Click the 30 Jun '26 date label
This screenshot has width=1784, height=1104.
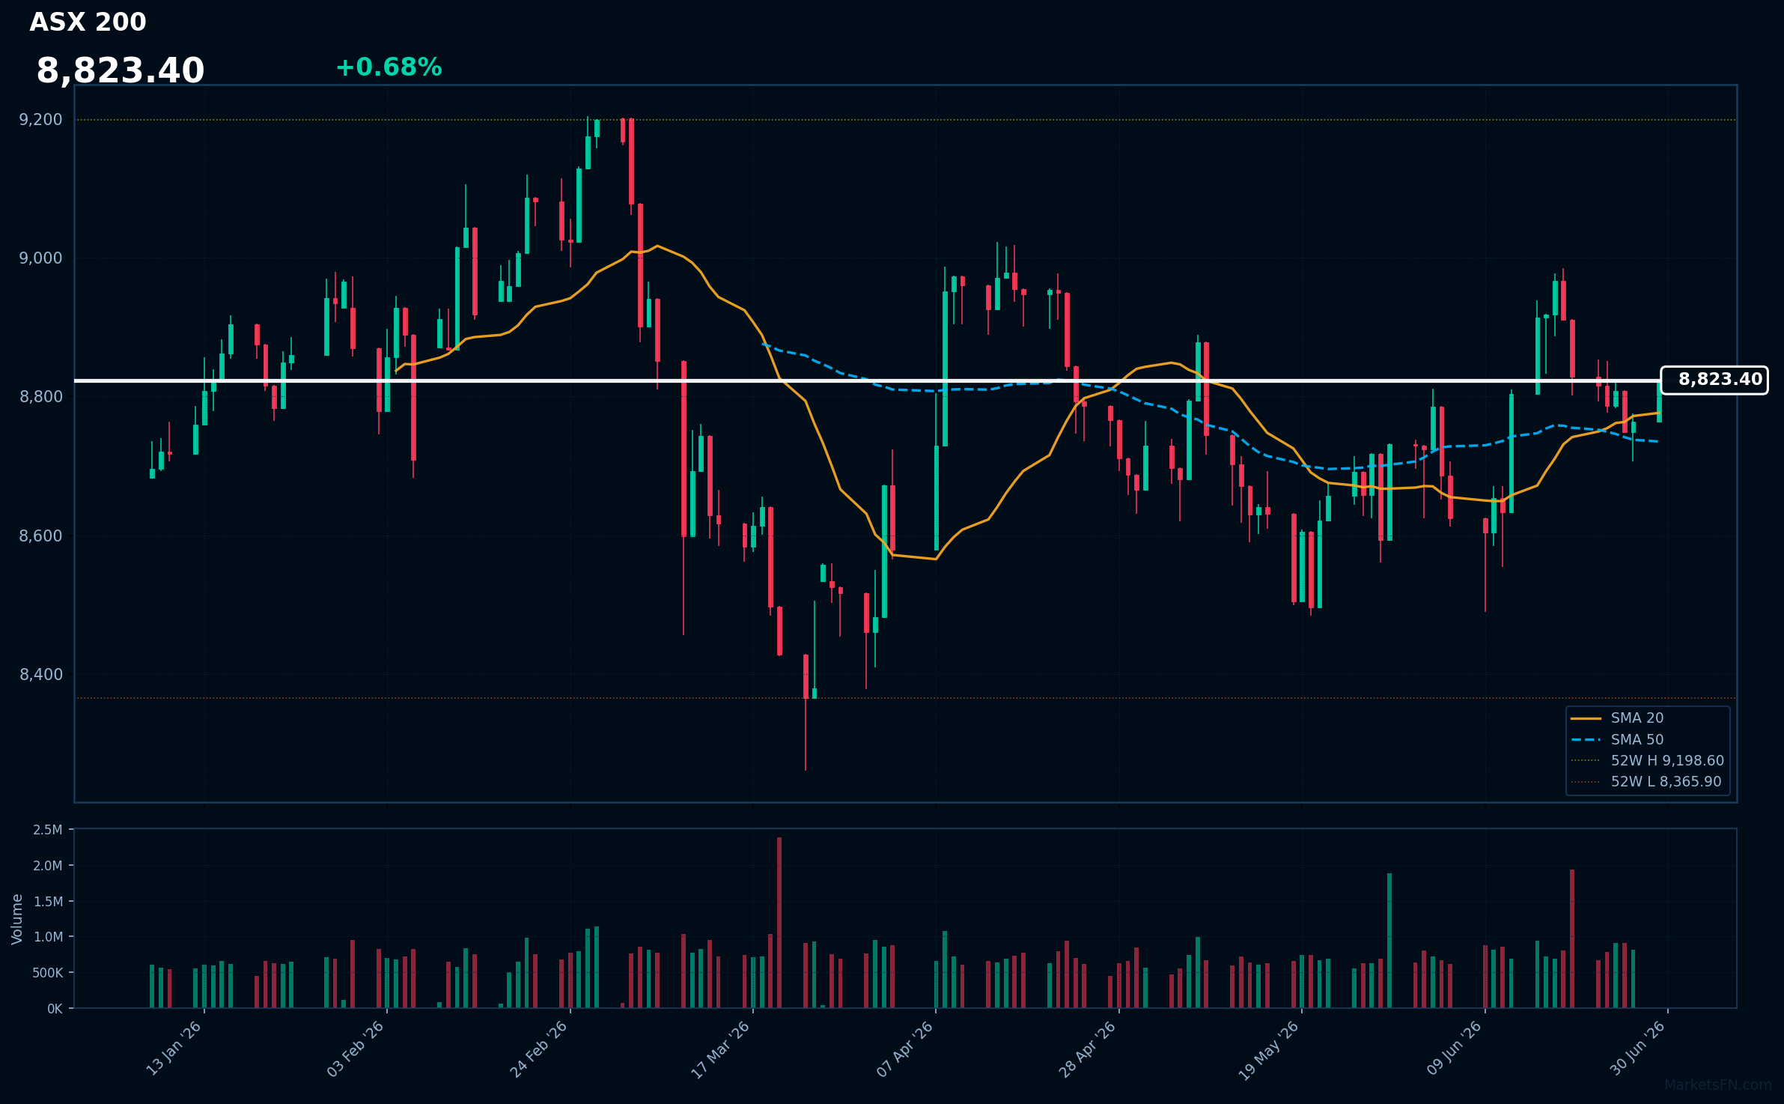click(1638, 1049)
